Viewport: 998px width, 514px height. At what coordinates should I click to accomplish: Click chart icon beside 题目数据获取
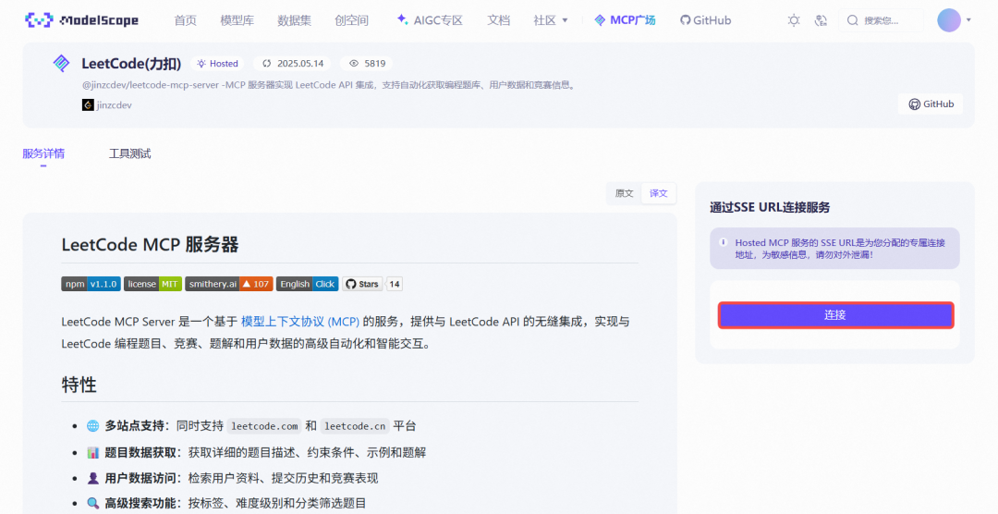[93, 453]
